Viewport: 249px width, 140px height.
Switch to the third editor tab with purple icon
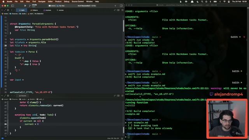[47, 10]
